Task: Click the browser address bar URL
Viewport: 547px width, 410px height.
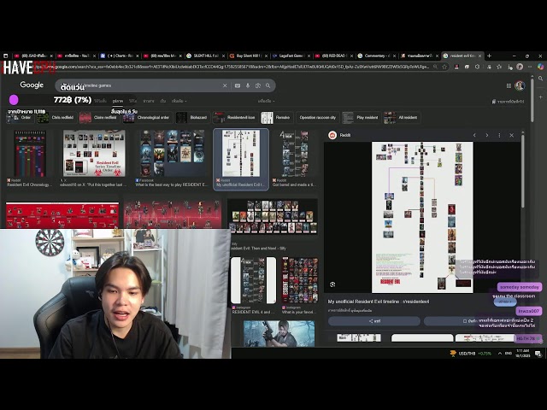Action: 232,67
